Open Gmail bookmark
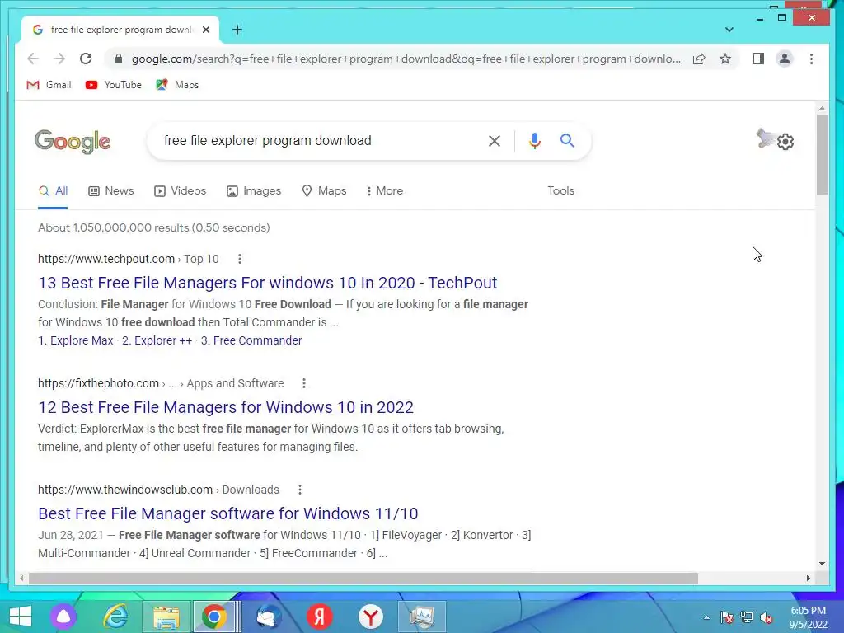This screenshot has height=633, width=844. [x=49, y=85]
